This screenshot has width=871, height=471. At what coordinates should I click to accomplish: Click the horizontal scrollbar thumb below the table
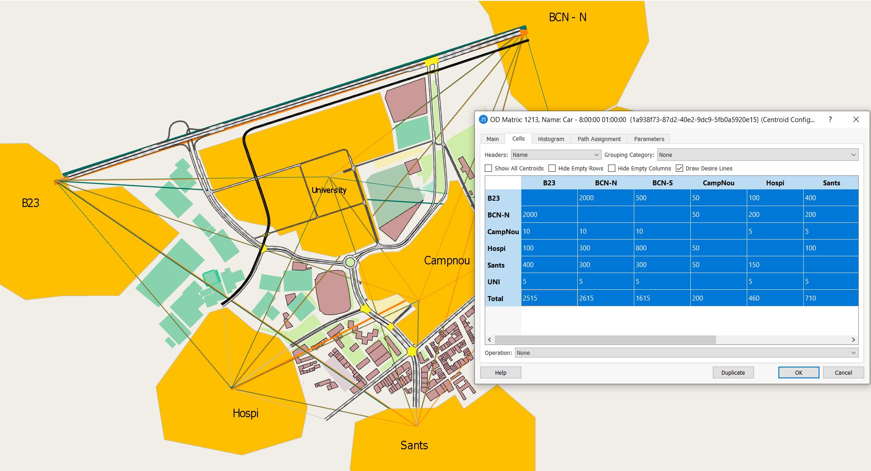click(605, 339)
